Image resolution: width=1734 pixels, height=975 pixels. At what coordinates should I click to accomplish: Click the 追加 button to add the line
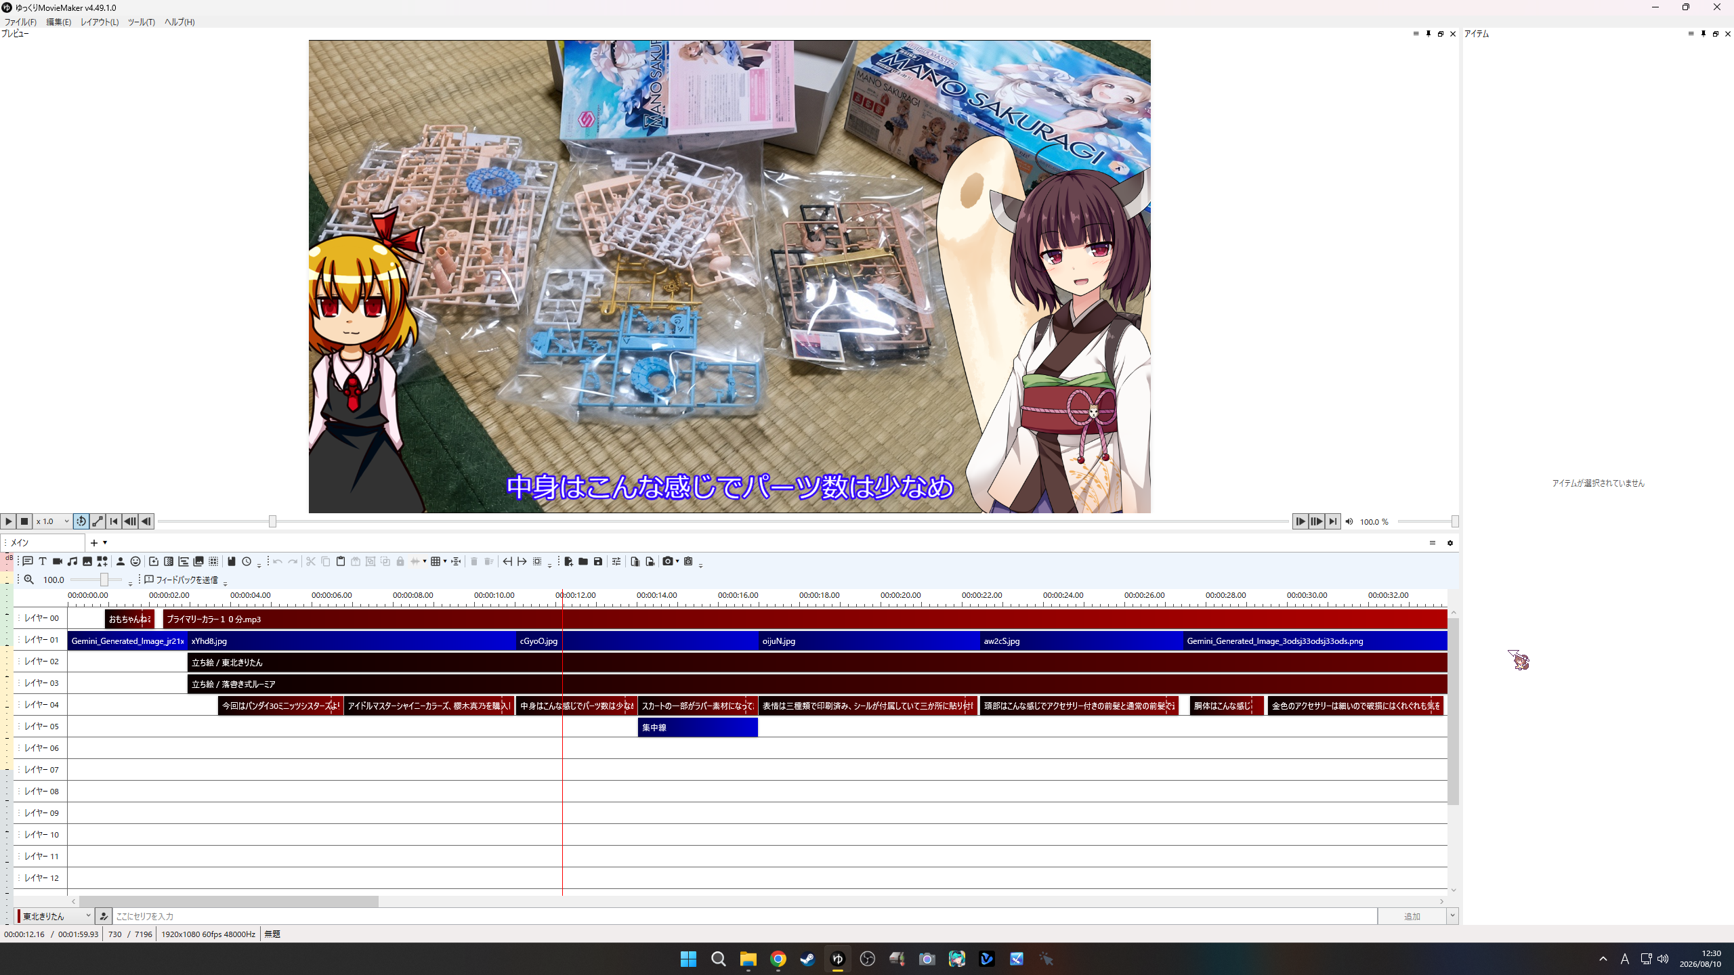pyautogui.click(x=1412, y=916)
